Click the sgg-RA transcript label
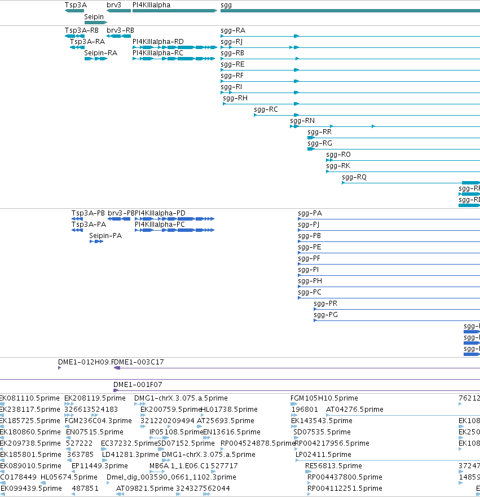The height and width of the screenshot is (497, 480). point(233,30)
